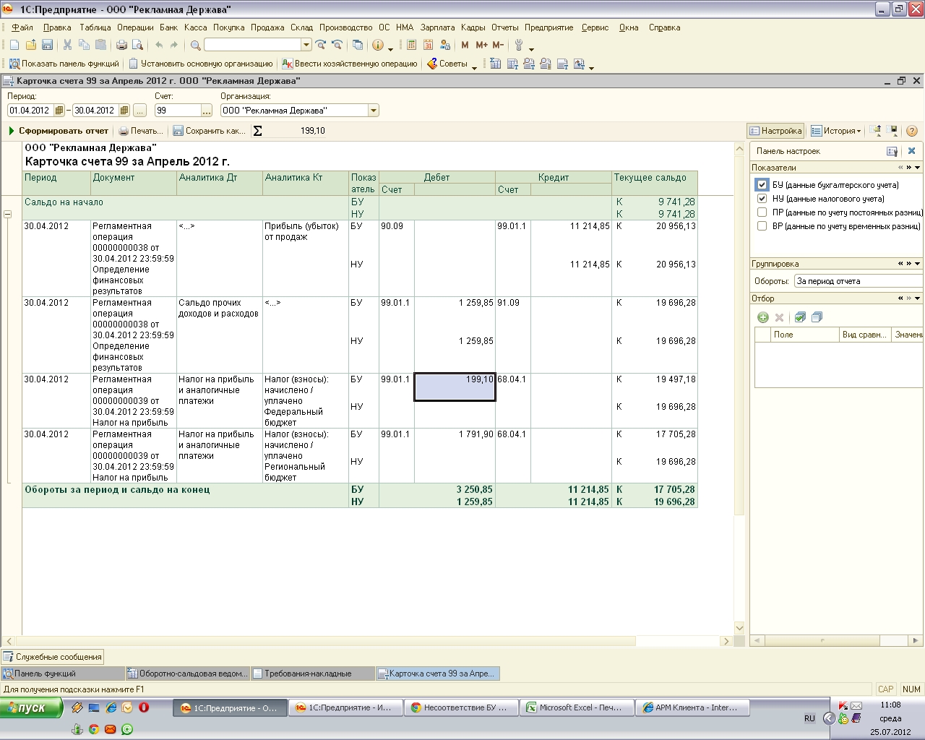The width and height of the screenshot is (925, 740).
Task: Enable ПР (данные по учету постоянных разниц)
Action: (762, 212)
